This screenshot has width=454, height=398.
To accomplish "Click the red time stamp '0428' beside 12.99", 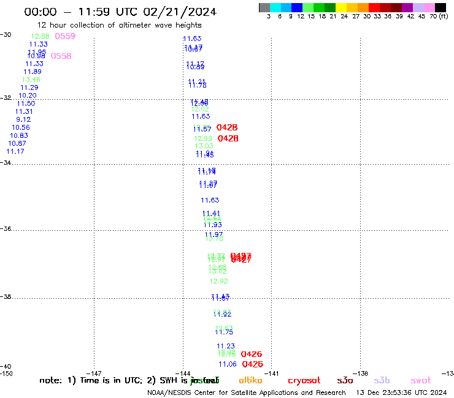I will click(228, 138).
